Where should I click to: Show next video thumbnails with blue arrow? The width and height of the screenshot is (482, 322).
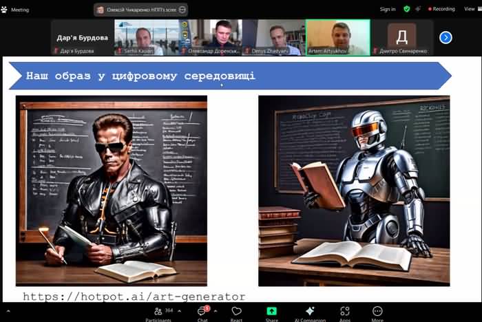(446, 37)
